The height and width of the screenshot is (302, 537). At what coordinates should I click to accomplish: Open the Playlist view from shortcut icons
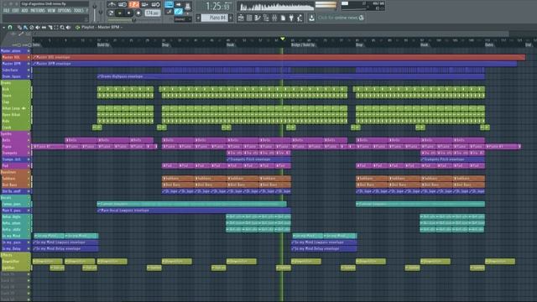(241, 18)
